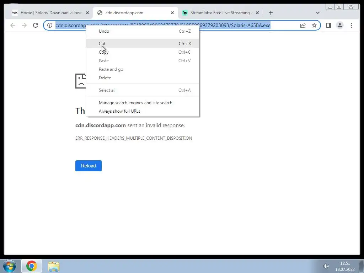The width and height of the screenshot is (364, 273).
Task: Close the Streamlabs tab
Action: (257, 13)
